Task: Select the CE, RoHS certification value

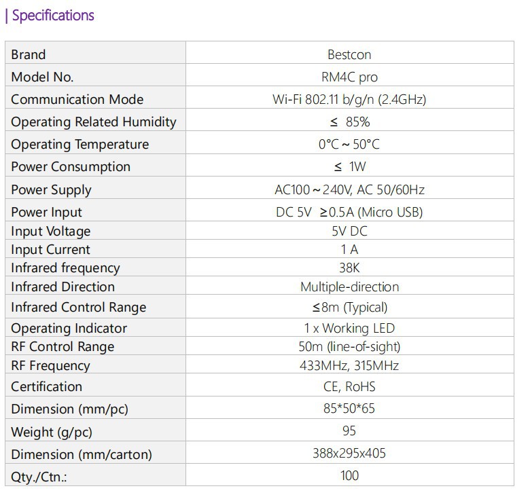Action: click(349, 386)
